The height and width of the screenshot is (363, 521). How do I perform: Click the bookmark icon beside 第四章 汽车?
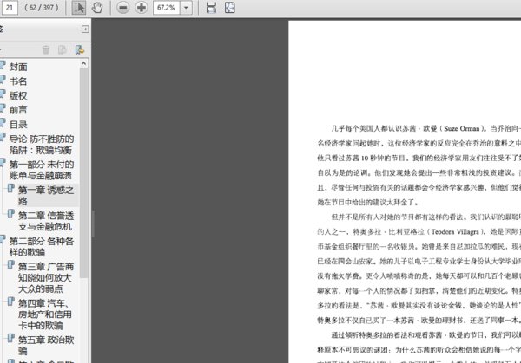point(11,301)
